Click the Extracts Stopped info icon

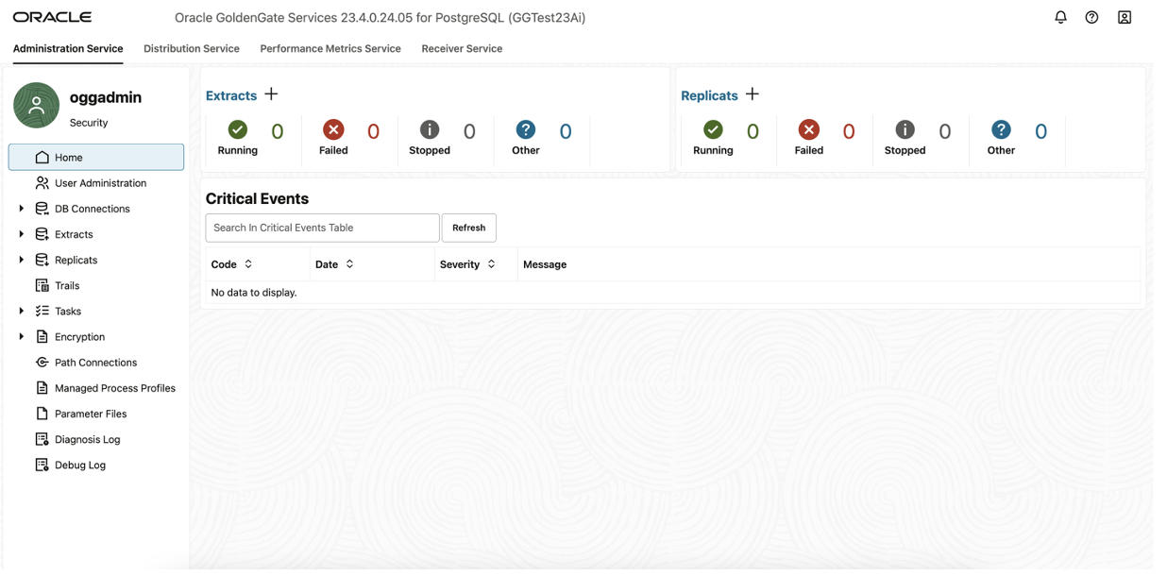click(x=430, y=129)
